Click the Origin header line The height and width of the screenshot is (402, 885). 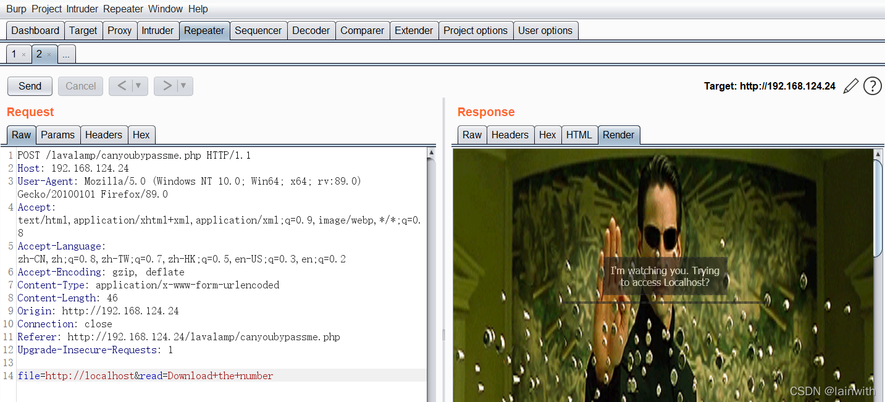click(98, 311)
